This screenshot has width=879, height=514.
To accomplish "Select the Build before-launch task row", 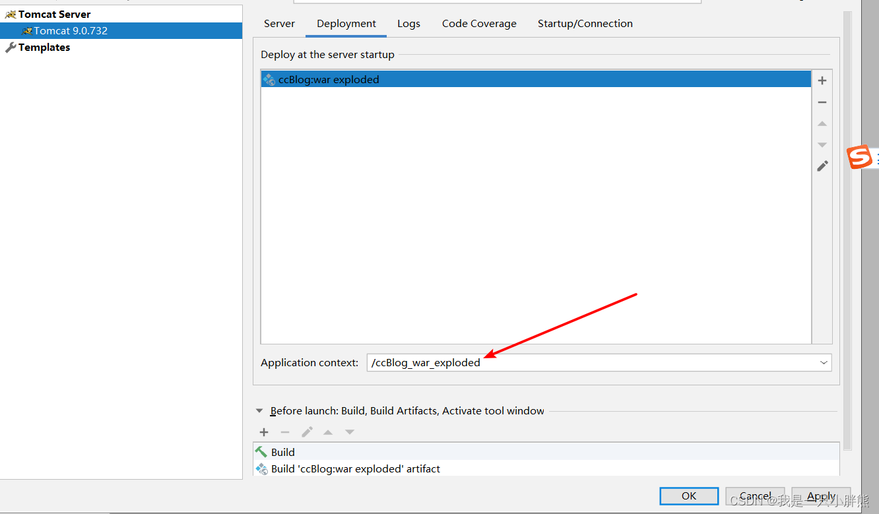I will coord(546,452).
